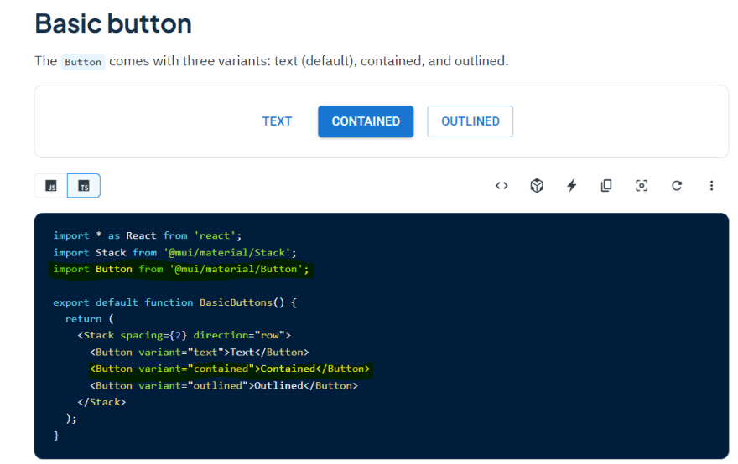Click the CONTAINED demo button

366,121
